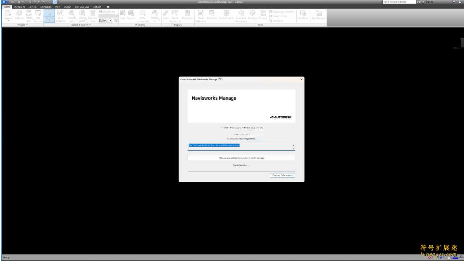The width and height of the screenshot is (464, 261).
Task: Click the Product Information button
Action: [282, 175]
